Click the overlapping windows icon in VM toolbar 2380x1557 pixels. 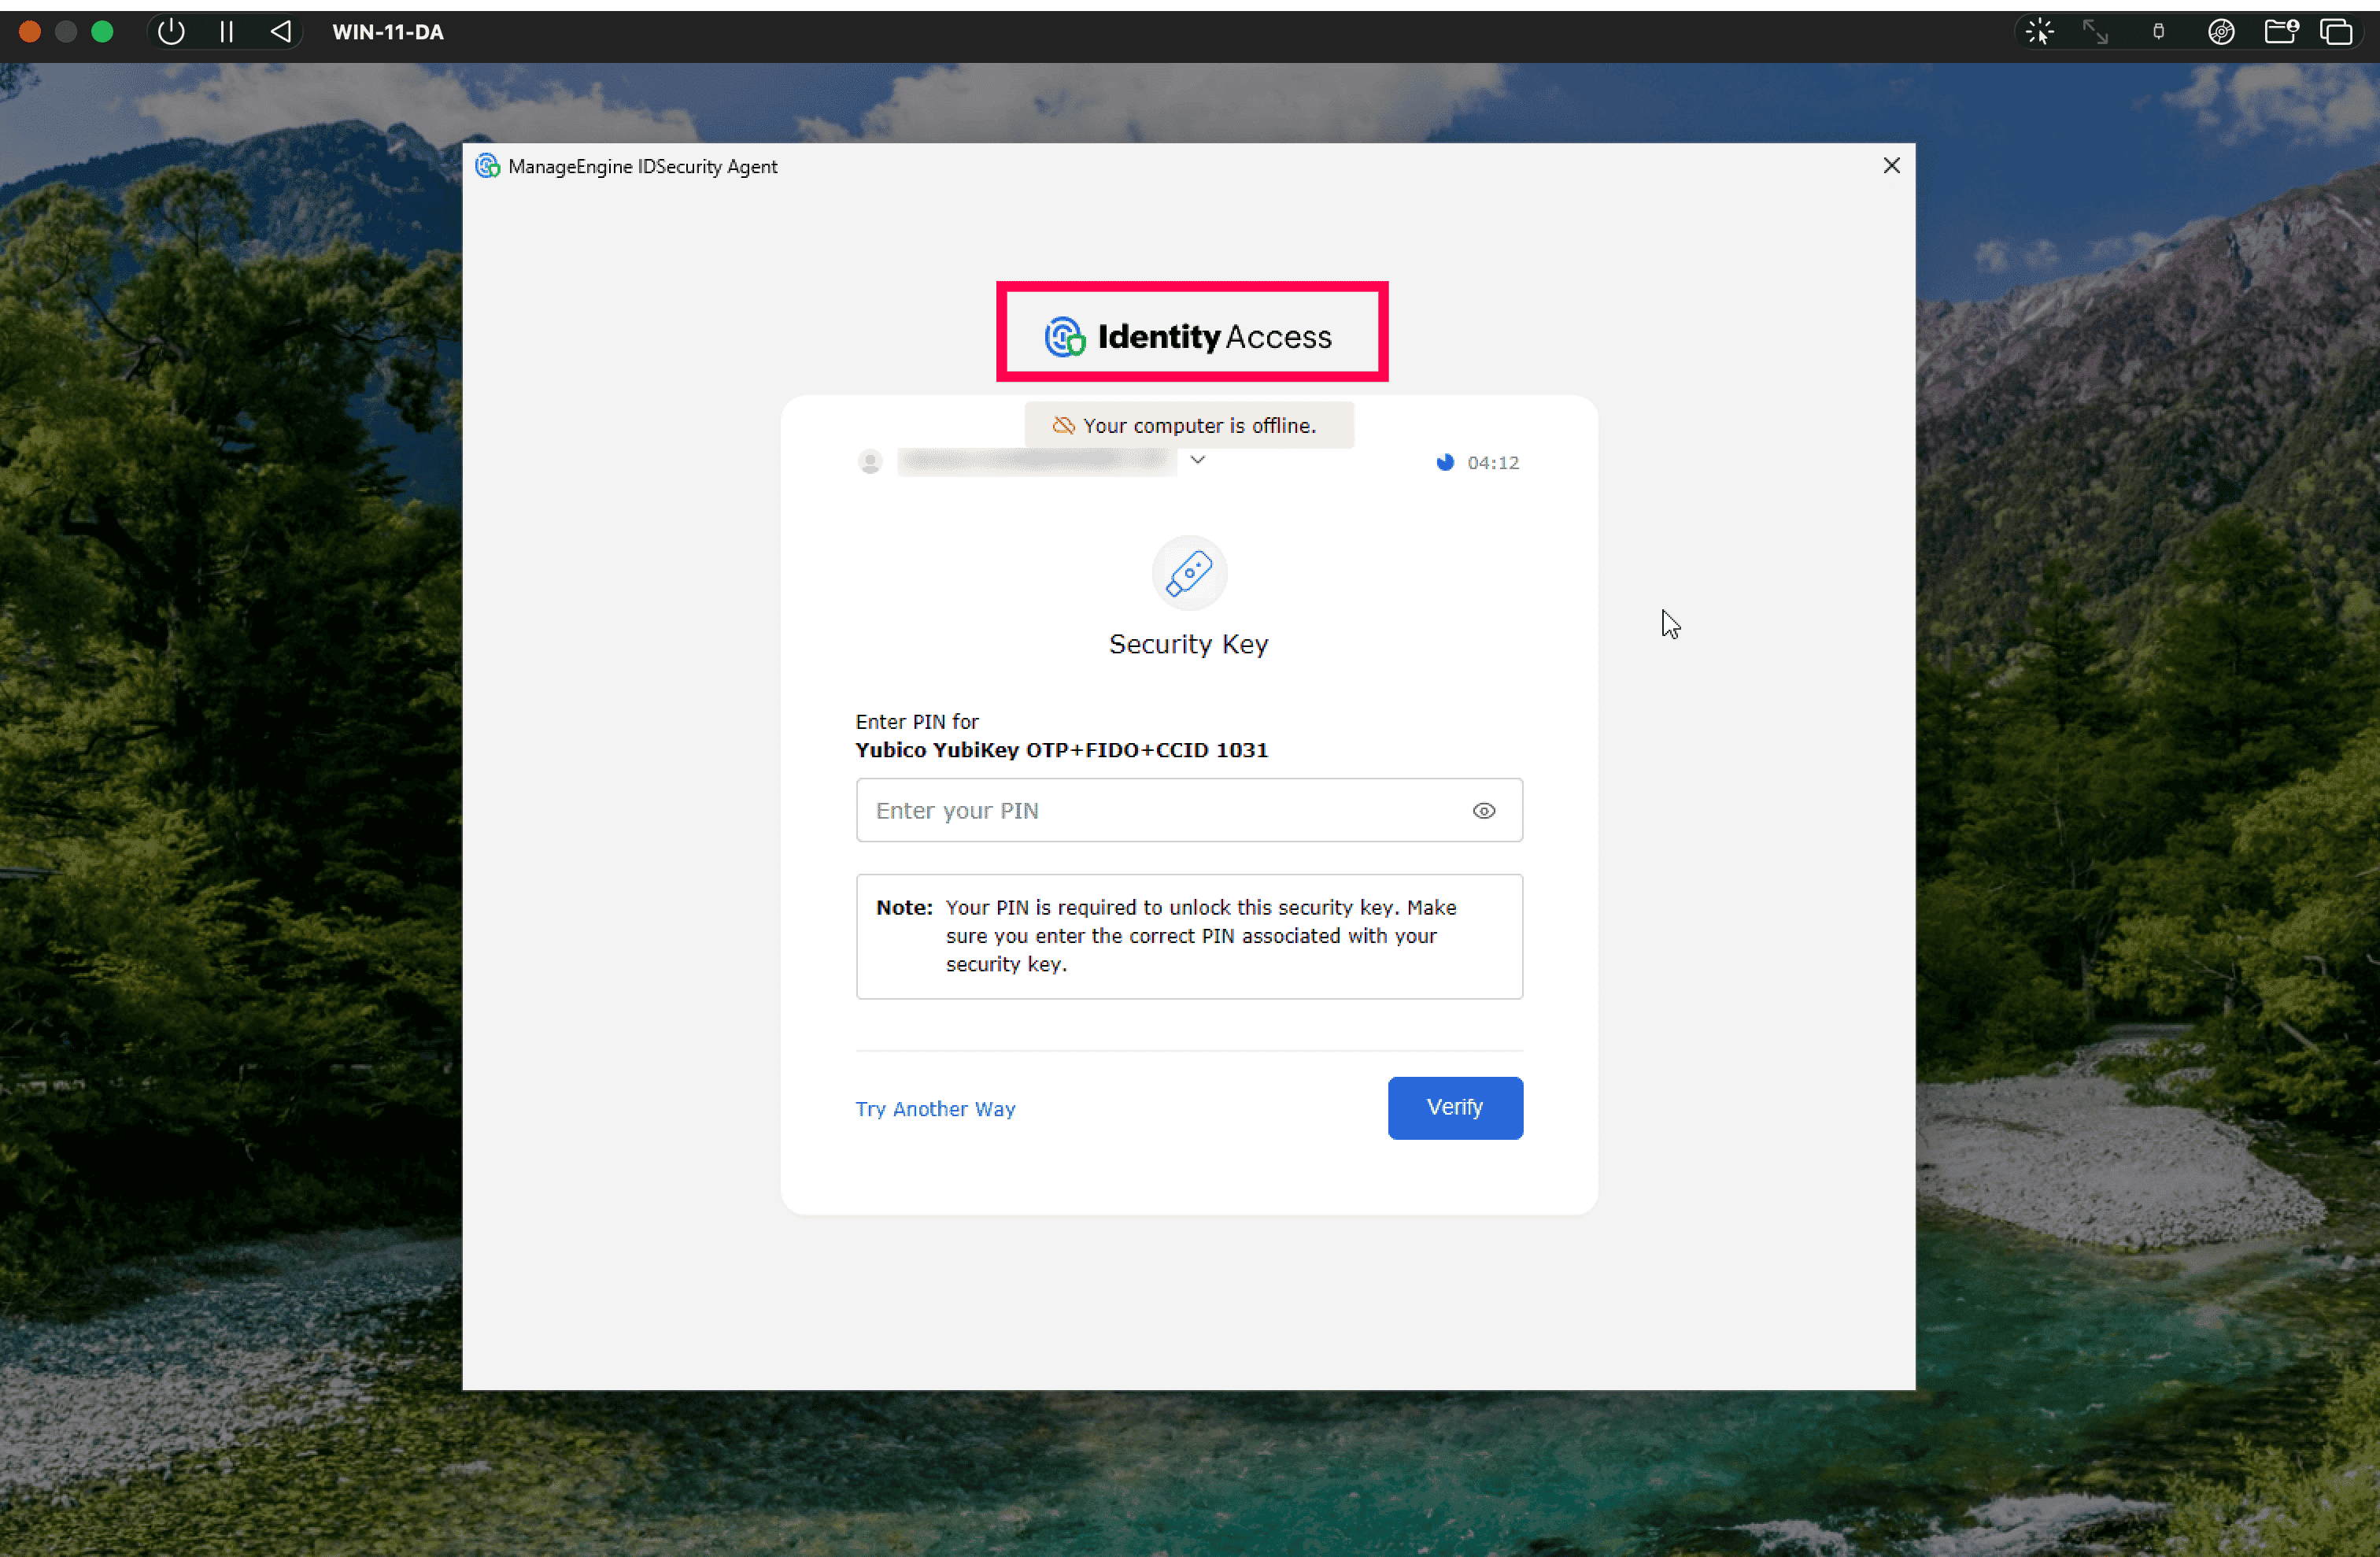(2336, 32)
